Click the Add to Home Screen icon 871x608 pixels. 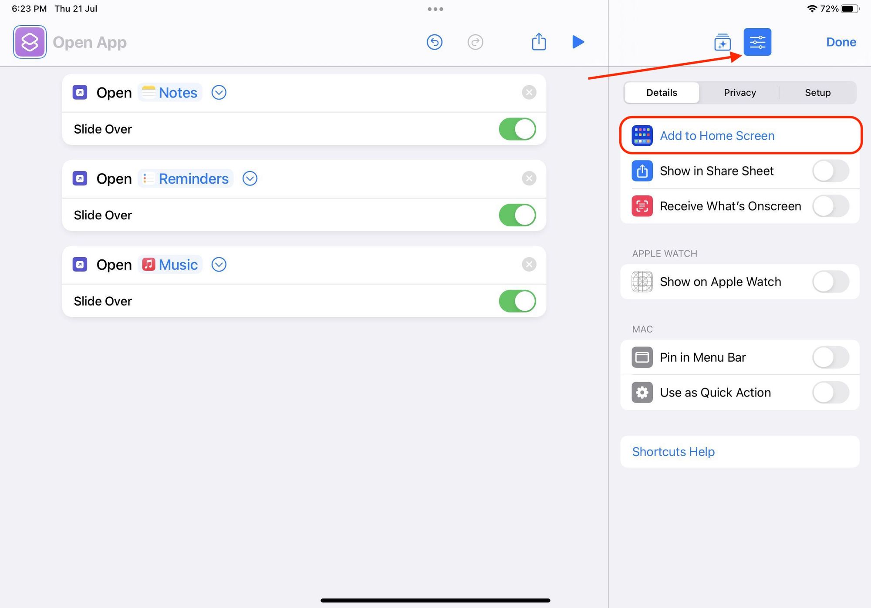tap(641, 136)
